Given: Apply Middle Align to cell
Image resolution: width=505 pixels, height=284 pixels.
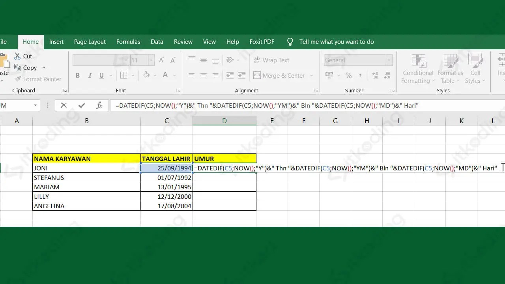Looking at the screenshot, I should click(204, 60).
